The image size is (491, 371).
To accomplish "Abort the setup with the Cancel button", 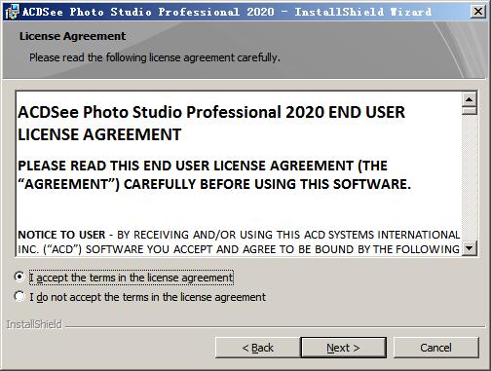I will point(435,348).
